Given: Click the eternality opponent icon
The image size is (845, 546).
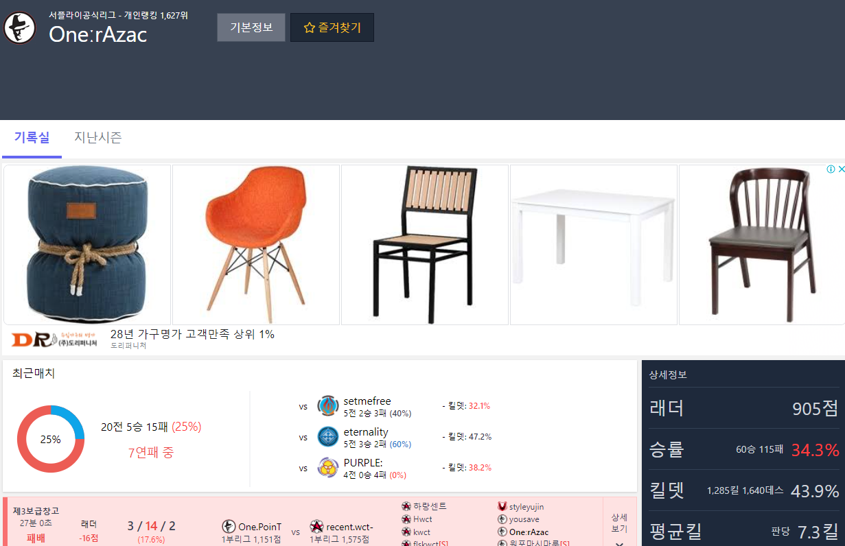Looking at the screenshot, I should click(328, 437).
